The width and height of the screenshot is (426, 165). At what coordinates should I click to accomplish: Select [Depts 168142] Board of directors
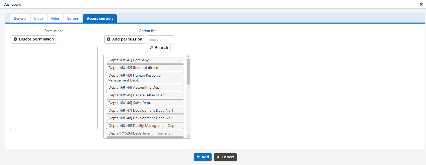(145, 68)
